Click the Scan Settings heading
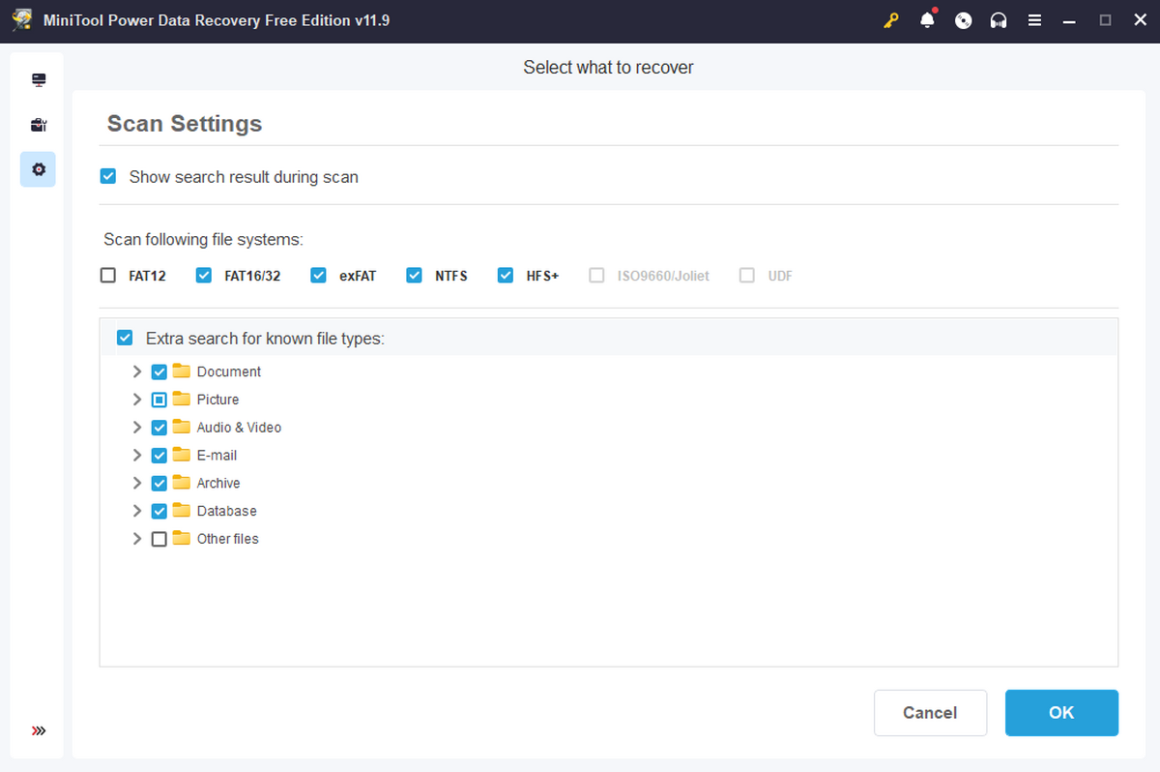 click(185, 124)
